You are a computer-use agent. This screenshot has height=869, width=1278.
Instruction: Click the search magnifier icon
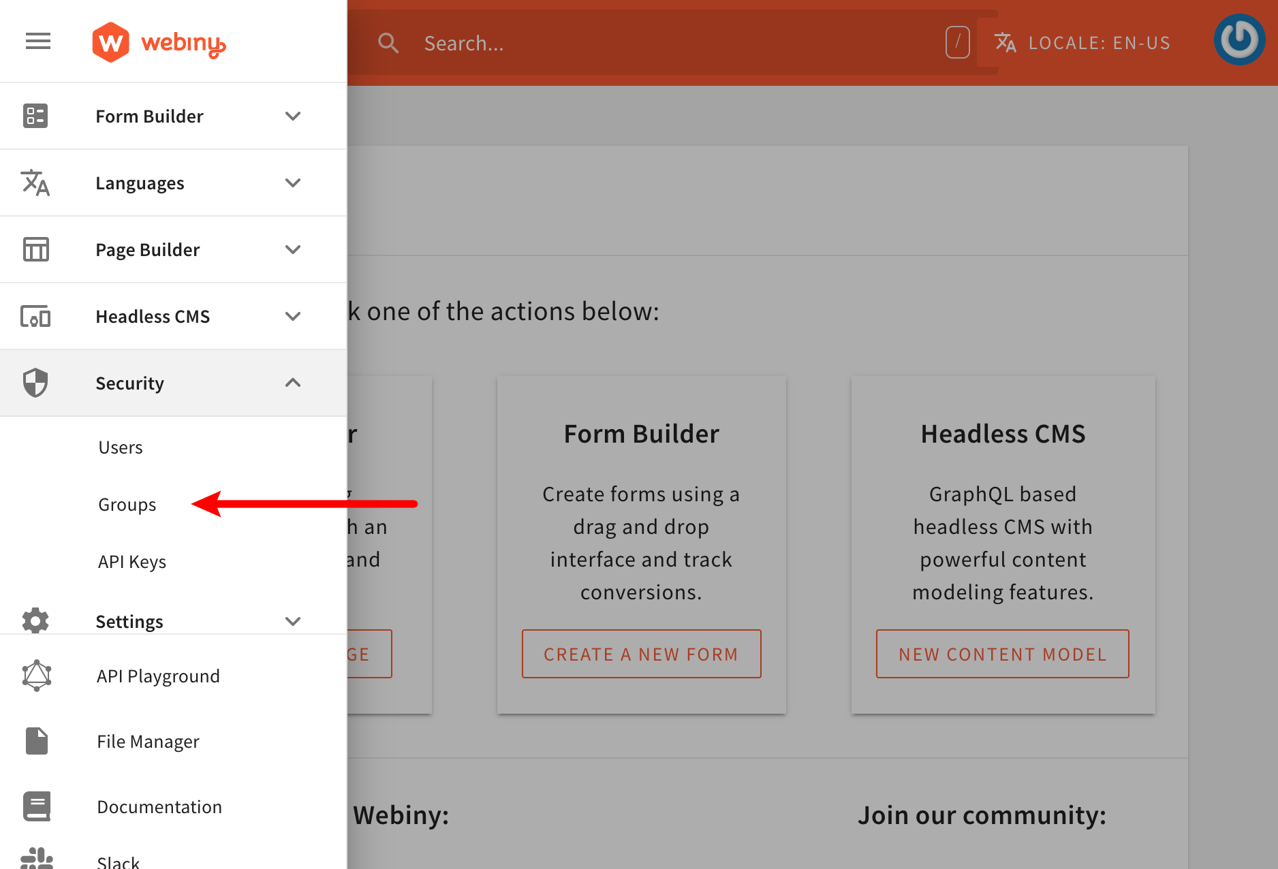388,42
